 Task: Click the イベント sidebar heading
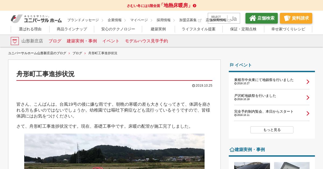(243, 65)
